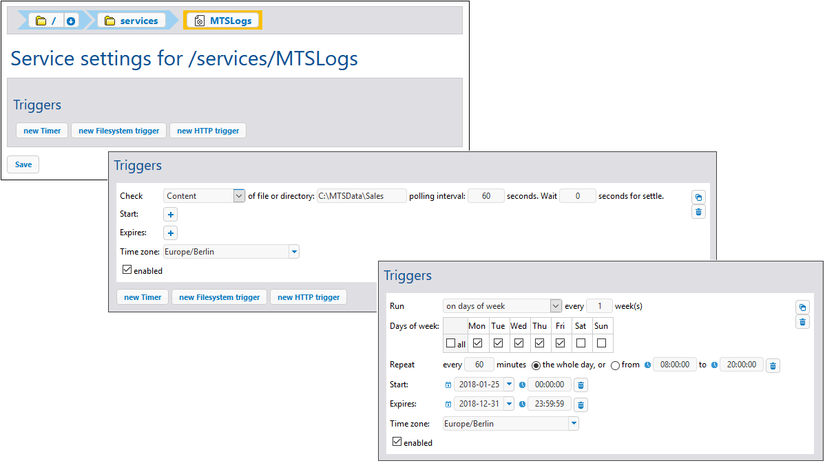Uncheck Friday in days of week

point(560,343)
